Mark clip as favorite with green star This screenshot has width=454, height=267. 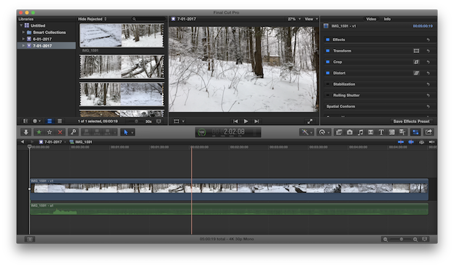pos(38,132)
